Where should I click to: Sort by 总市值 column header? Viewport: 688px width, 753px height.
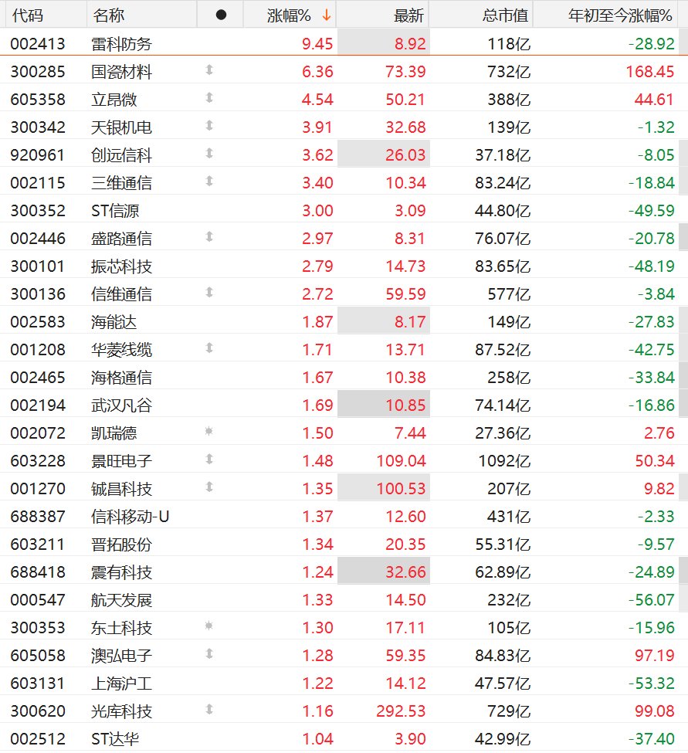505,15
